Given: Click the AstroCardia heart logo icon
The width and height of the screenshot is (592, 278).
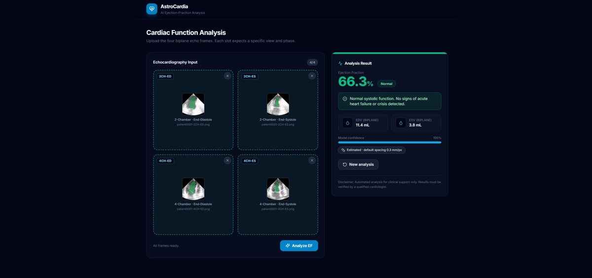Looking at the screenshot, I should pyautogui.click(x=152, y=9).
